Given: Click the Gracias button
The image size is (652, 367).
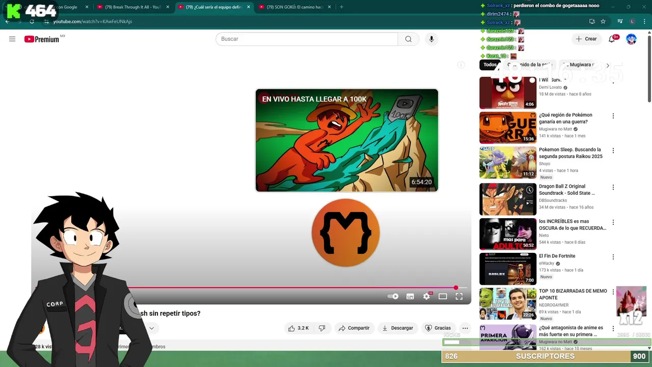Looking at the screenshot, I should (438, 328).
